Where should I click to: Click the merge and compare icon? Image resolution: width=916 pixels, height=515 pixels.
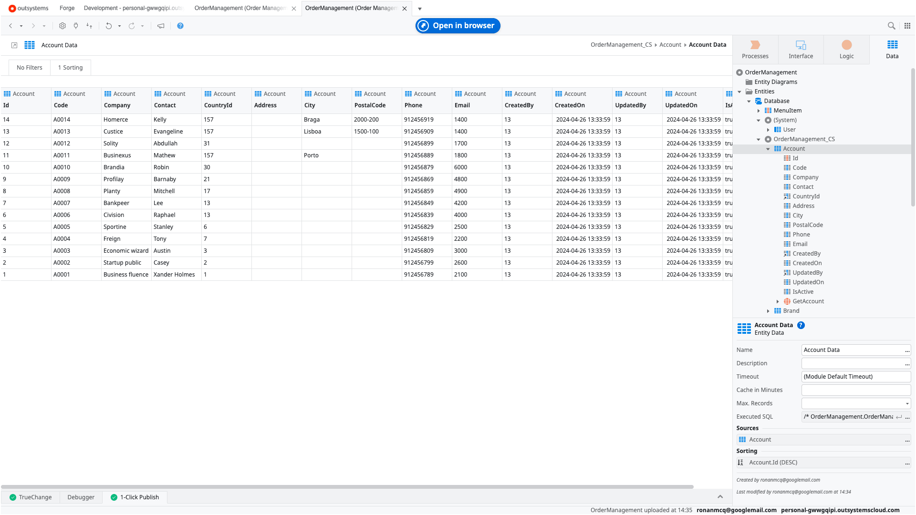tap(89, 26)
